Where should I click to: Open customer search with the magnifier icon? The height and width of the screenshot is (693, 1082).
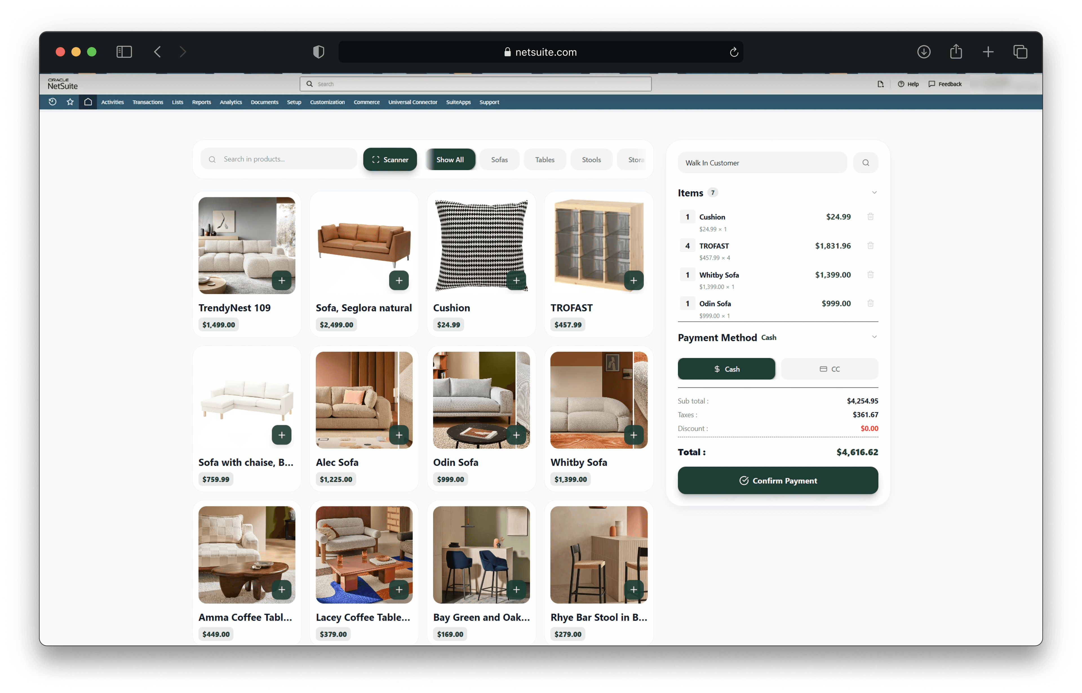[866, 163]
